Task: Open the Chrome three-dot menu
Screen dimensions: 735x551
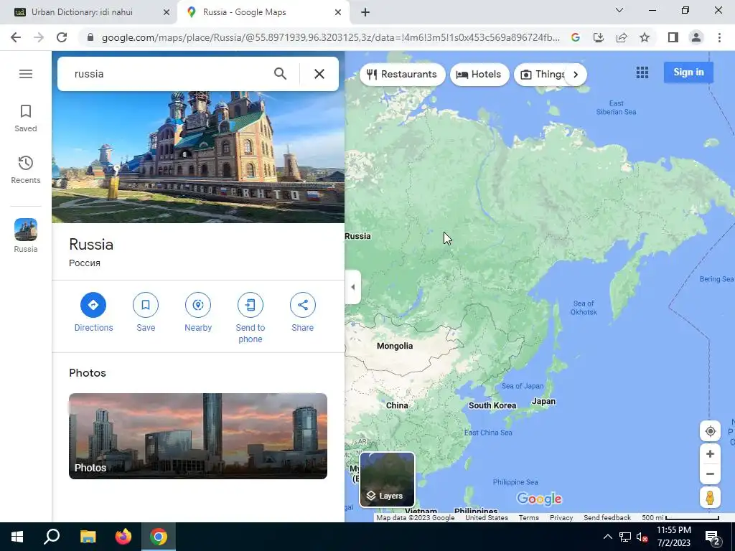Action: tap(719, 37)
